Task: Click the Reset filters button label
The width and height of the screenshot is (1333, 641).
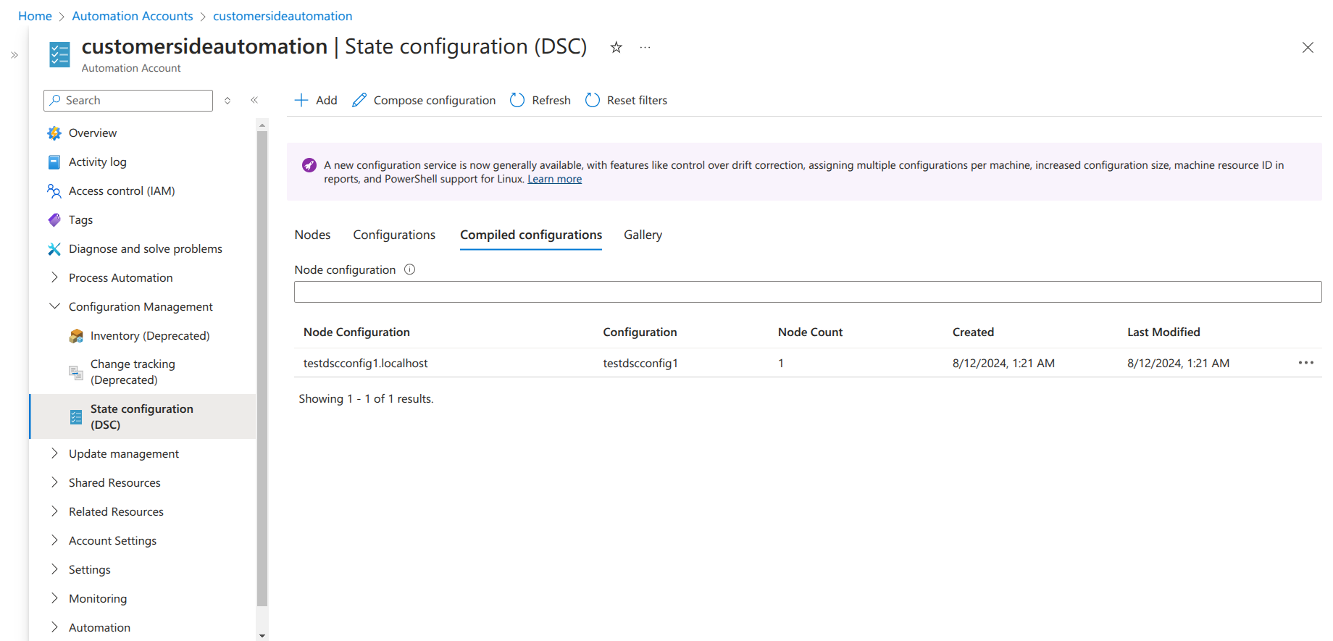Action: point(637,100)
